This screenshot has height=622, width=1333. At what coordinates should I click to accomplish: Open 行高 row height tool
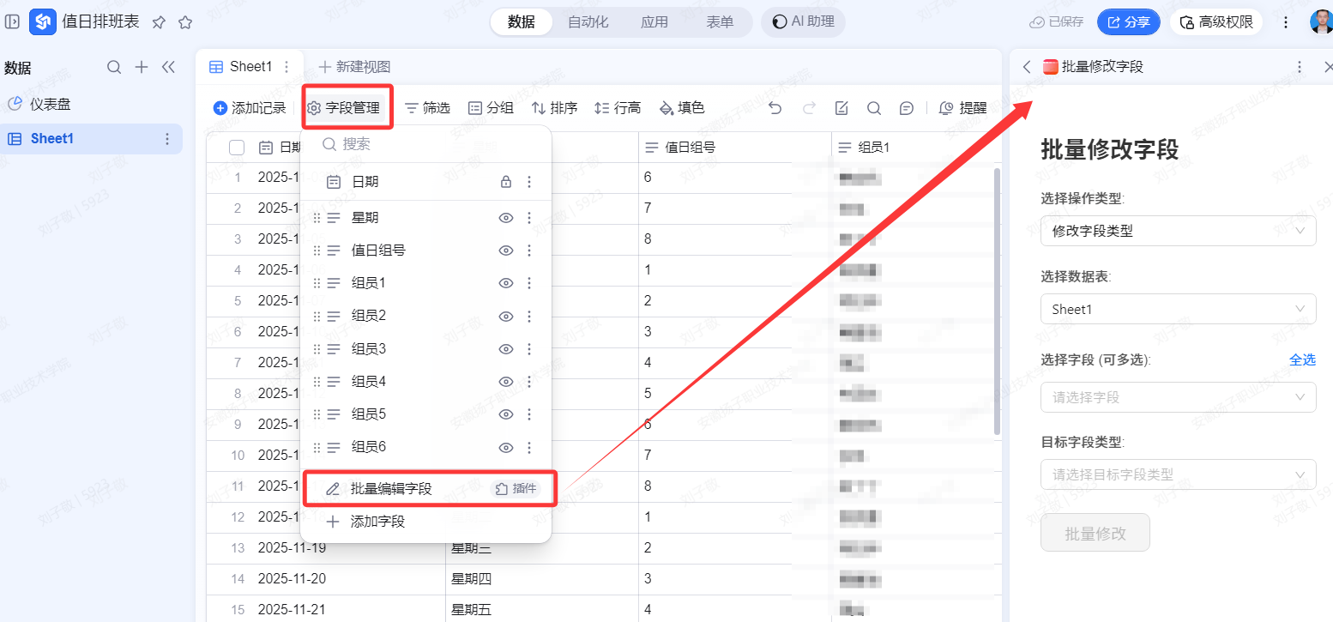[618, 108]
